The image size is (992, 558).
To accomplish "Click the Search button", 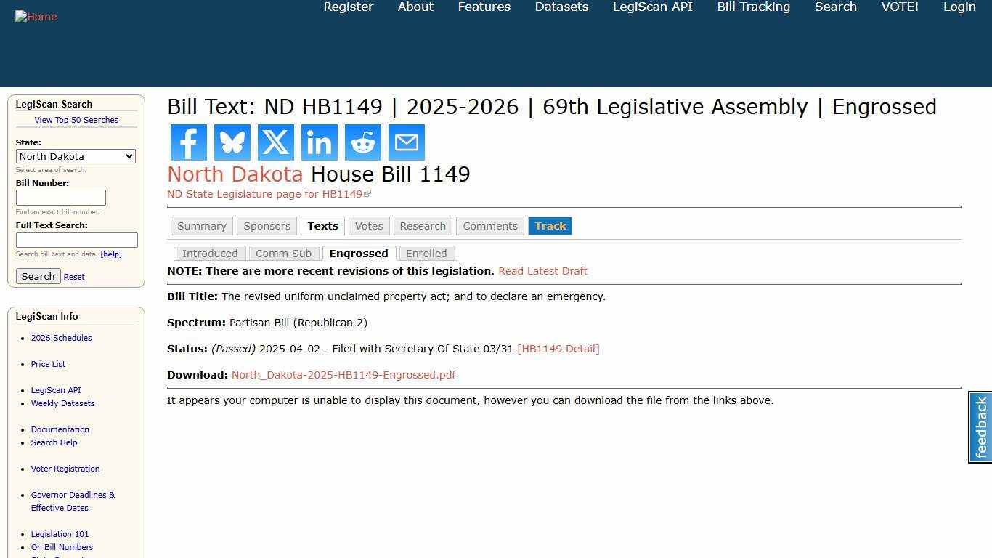I will [x=38, y=276].
